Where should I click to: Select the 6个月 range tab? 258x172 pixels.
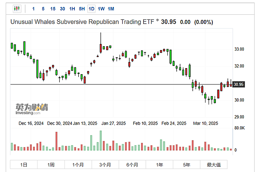pyautogui.click(x=132, y=164)
